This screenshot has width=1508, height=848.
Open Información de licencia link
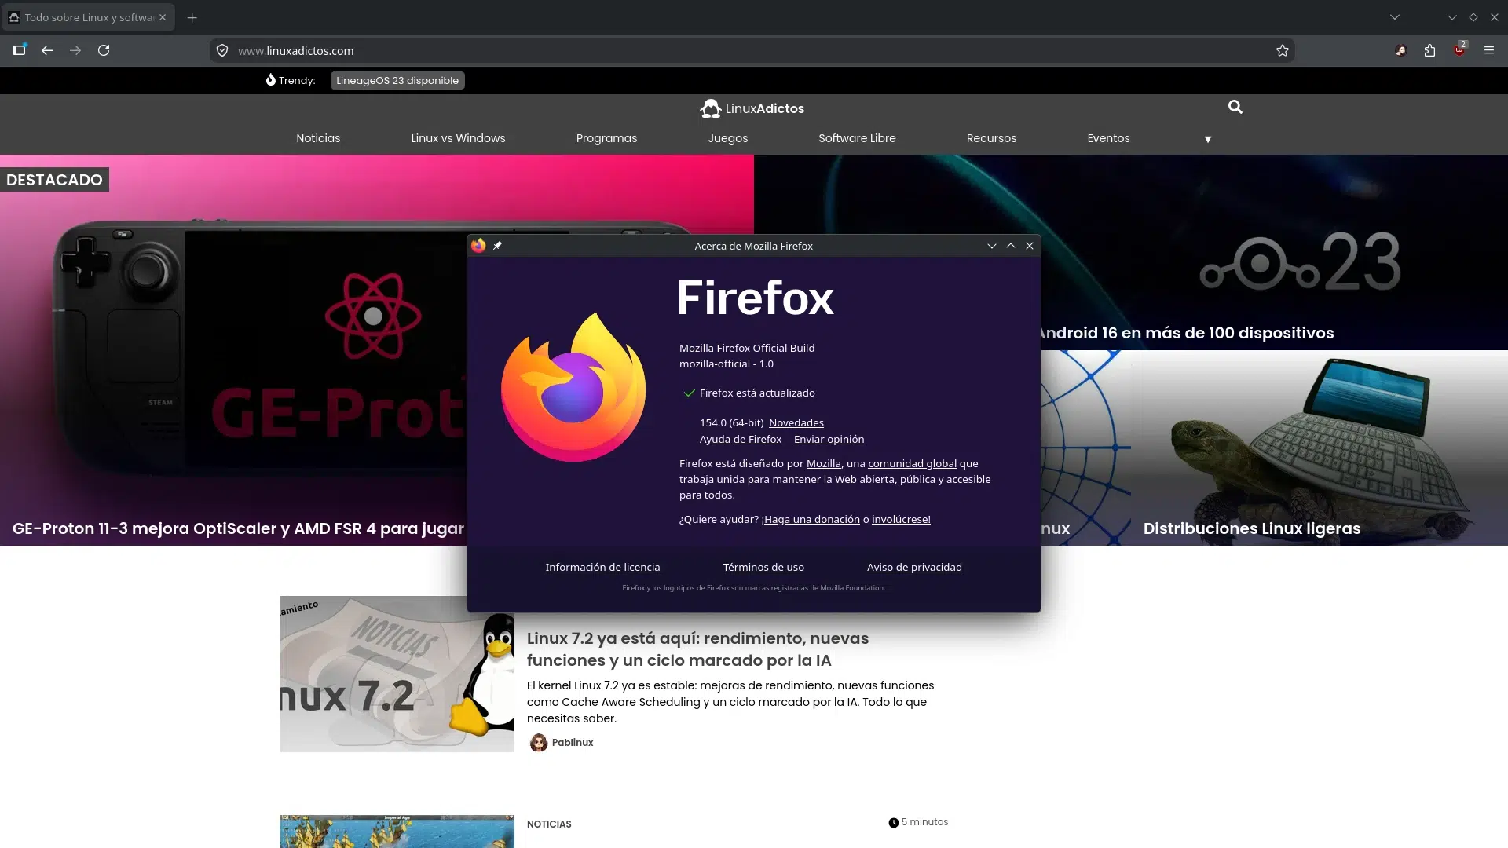pyautogui.click(x=602, y=567)
